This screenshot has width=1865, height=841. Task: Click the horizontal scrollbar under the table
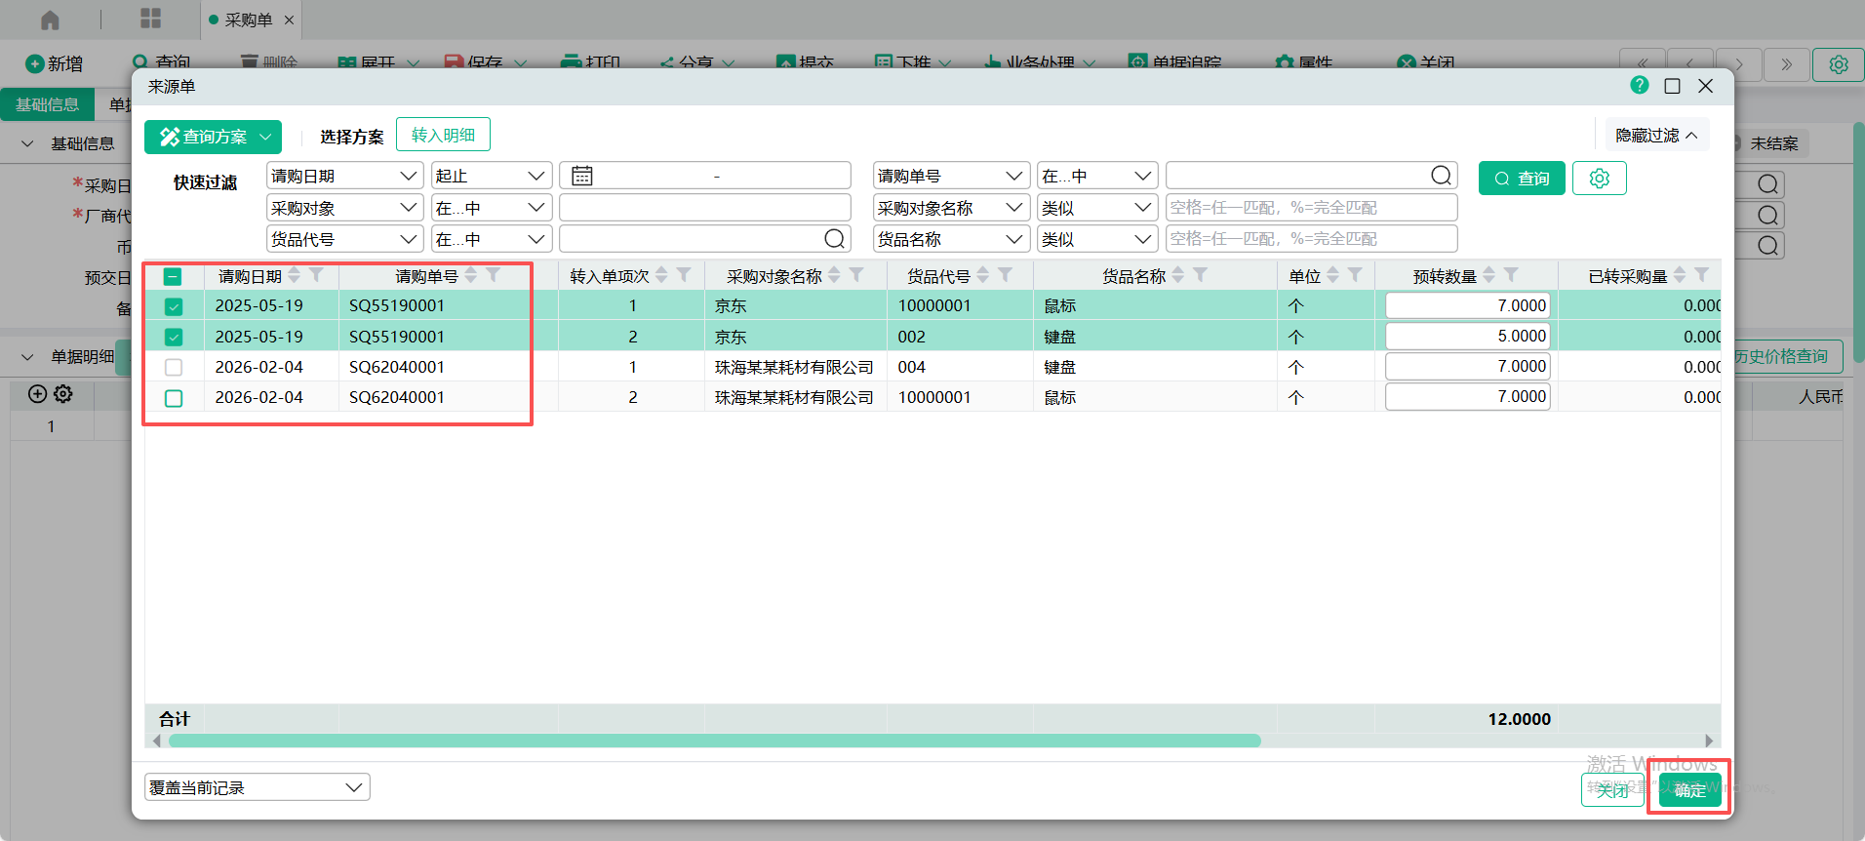tap(714, 741)
